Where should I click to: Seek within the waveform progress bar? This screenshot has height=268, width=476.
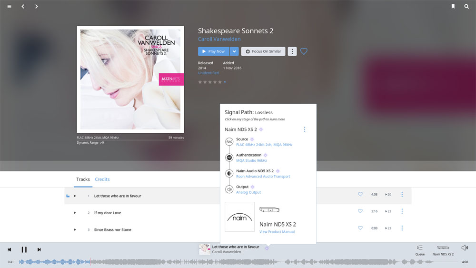[238, 262]
